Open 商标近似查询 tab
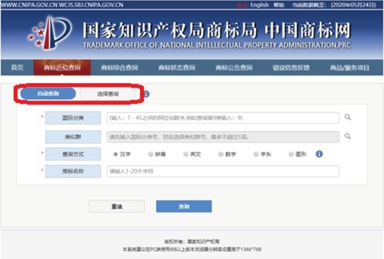 coord(62,68)
